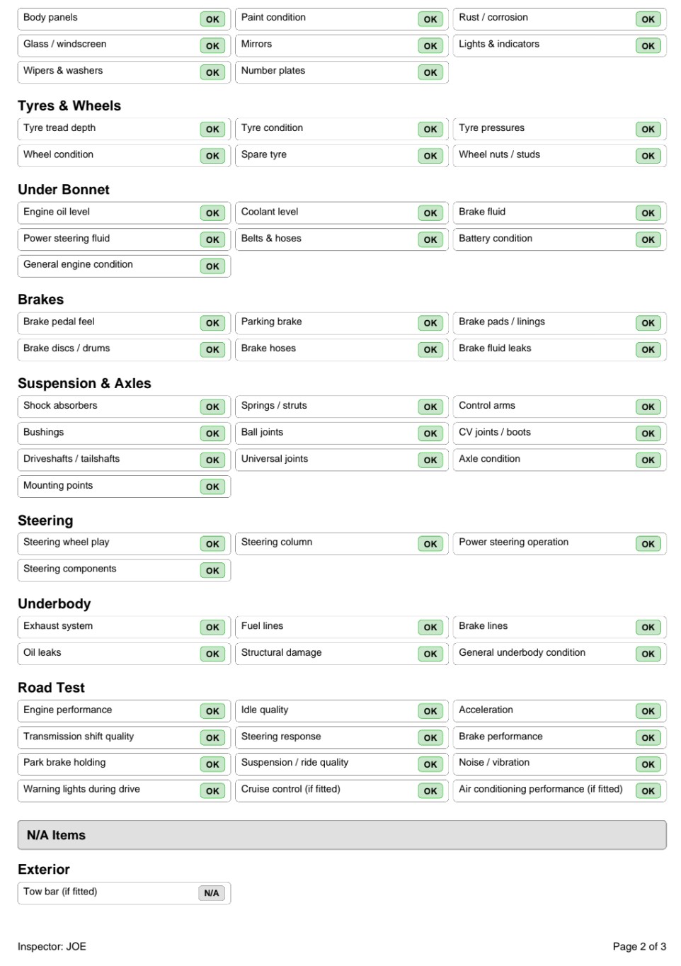
Task: Click the Road Test section heading
Action: [51, 688]
